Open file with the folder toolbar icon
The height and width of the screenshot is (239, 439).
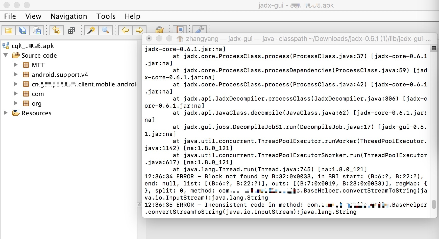[9, 31]
